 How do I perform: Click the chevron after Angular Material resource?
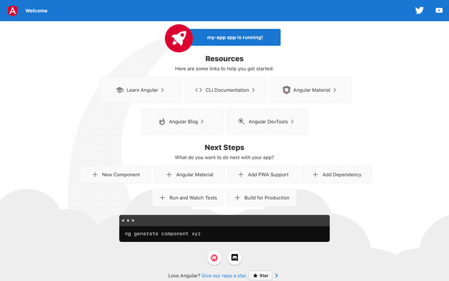click(x=335, y=90)
